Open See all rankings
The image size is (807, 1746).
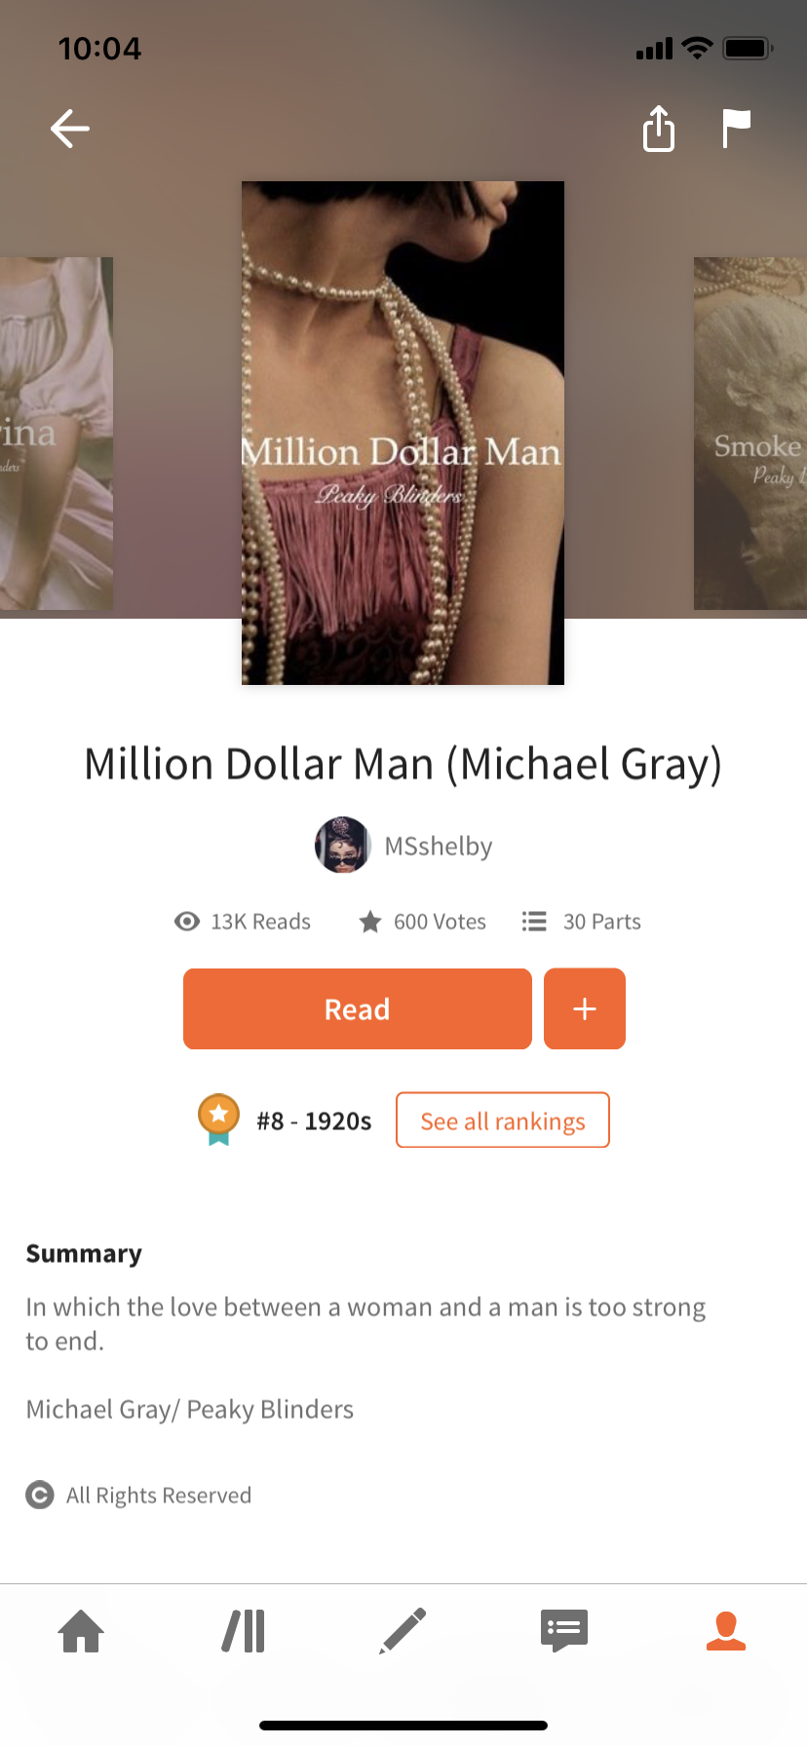[x=503, y=1120]
